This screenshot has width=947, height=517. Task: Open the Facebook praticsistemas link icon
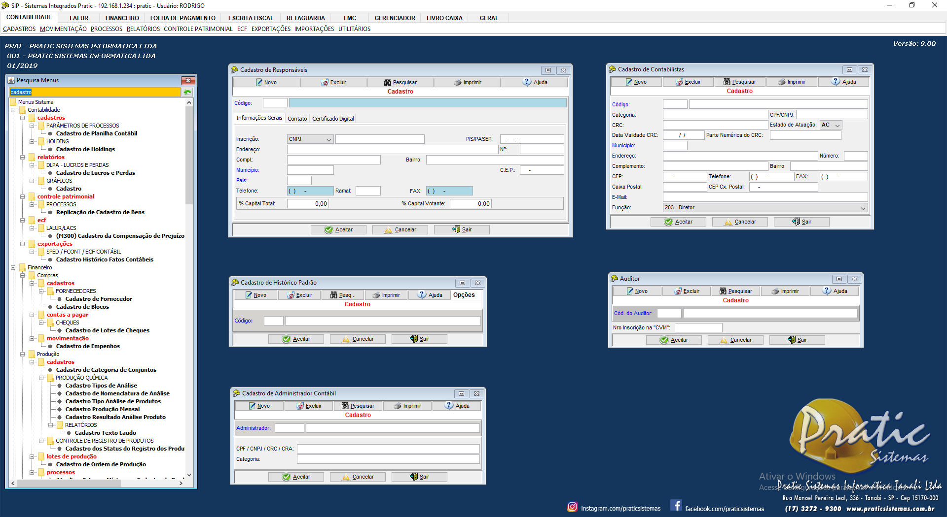click(x=676, y=506)
